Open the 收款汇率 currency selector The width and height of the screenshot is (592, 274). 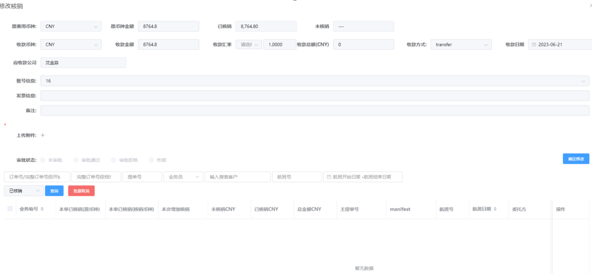249,45
